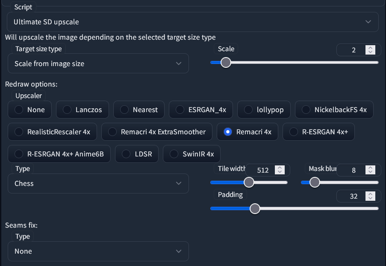
Task: Select the R-ESRGAN 4x+ upscaler
Action: pos(318,132)
